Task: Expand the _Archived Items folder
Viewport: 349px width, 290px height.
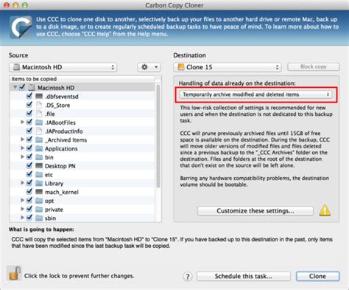Action: pyautogui.click(x=22, y=139)
